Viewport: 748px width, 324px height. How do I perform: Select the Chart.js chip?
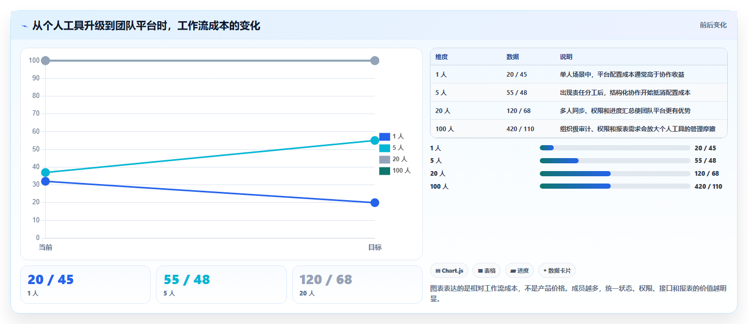pyautogui.click(x=449, y=271)
